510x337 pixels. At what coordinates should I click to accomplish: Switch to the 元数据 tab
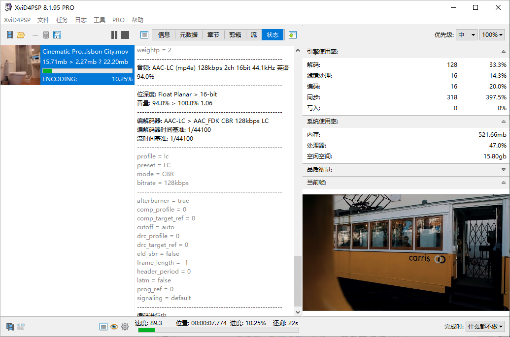188,35
